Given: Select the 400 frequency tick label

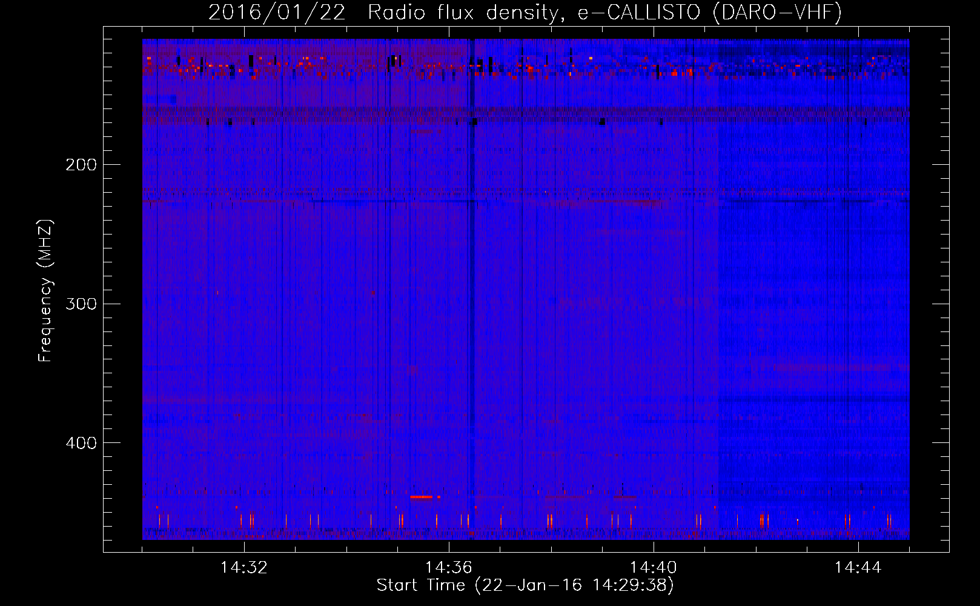Looking at the screenshot, I should tap(81, 443).
